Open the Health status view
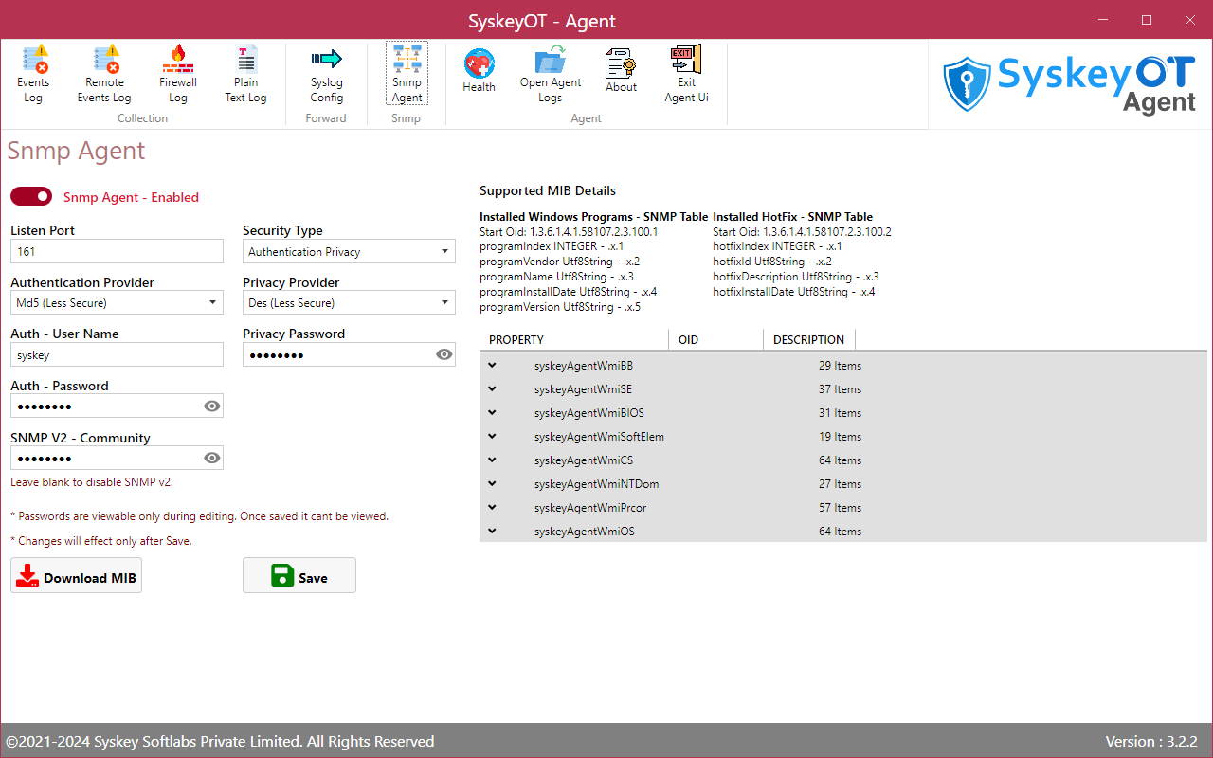Viewport: 1213px width, 758px height. click(x=479, y=71)
